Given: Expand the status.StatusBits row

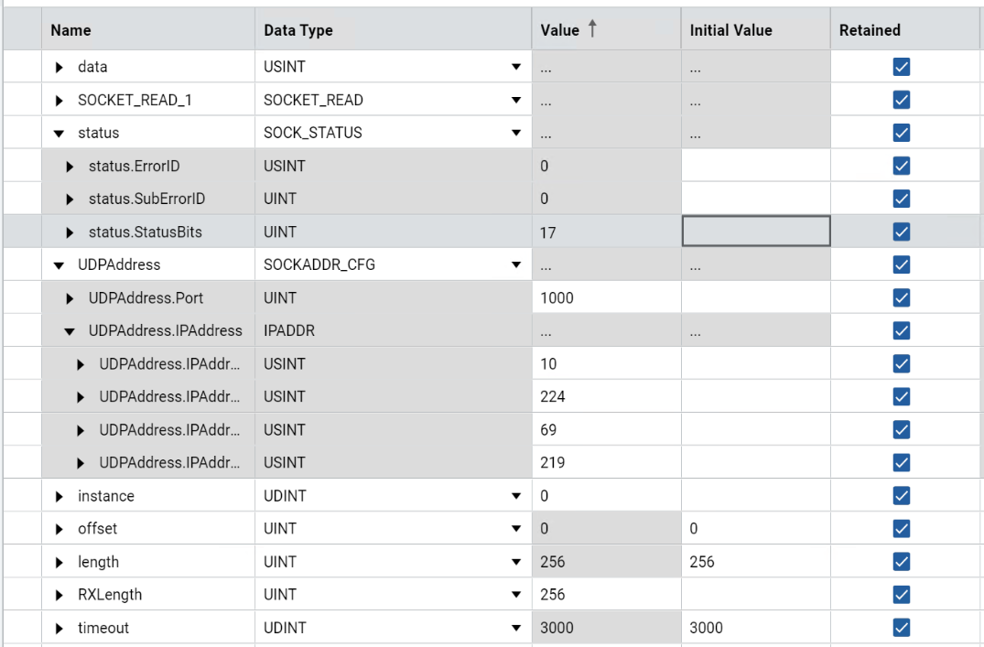Looking at the screenshot, I should point(70,233).
